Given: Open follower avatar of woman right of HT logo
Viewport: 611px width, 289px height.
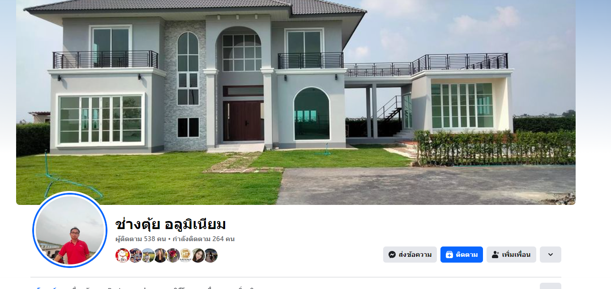Looking at the screenshot, I should (x=198, y=255).
